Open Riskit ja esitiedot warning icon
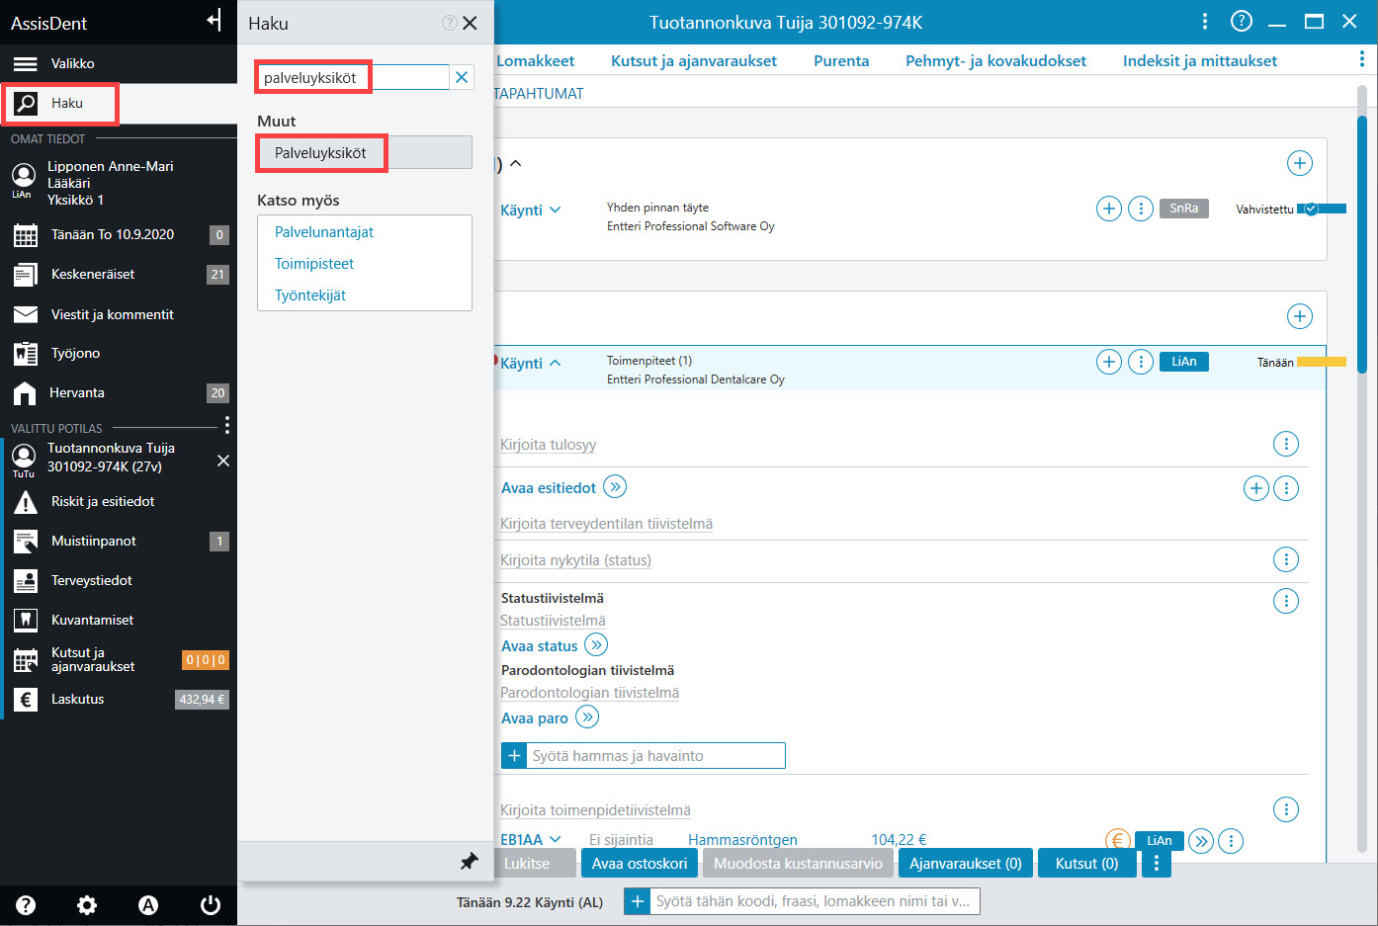1378x926 pixels. 25,501
